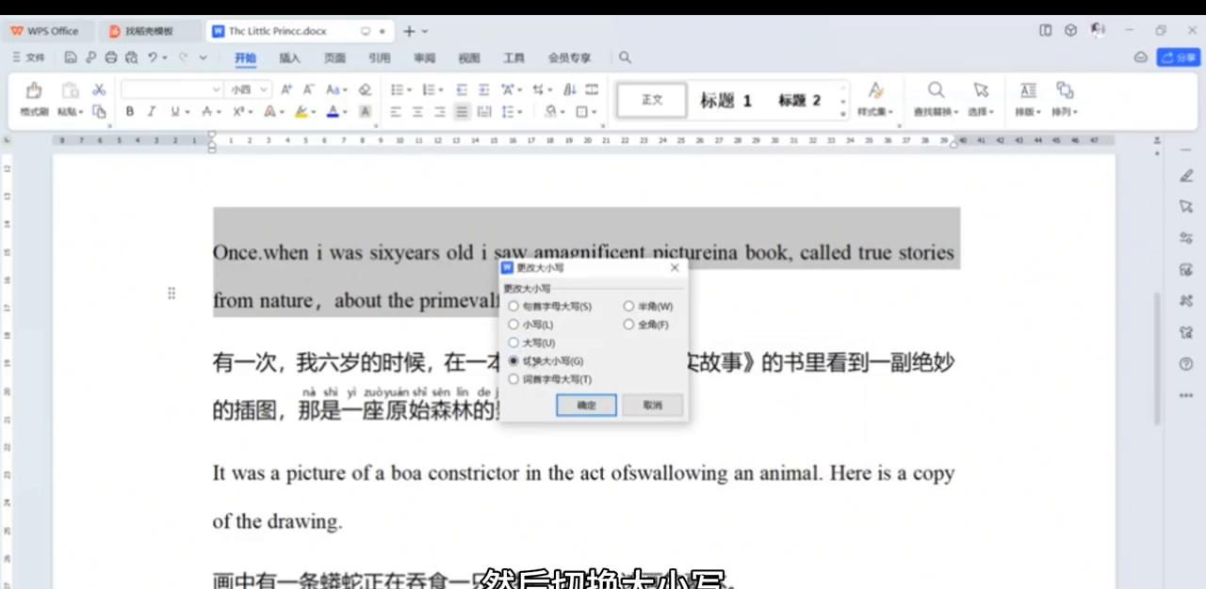Click the Cut (scissors) icon
The image size is (1206, 589).
click(x=98, y=88)
